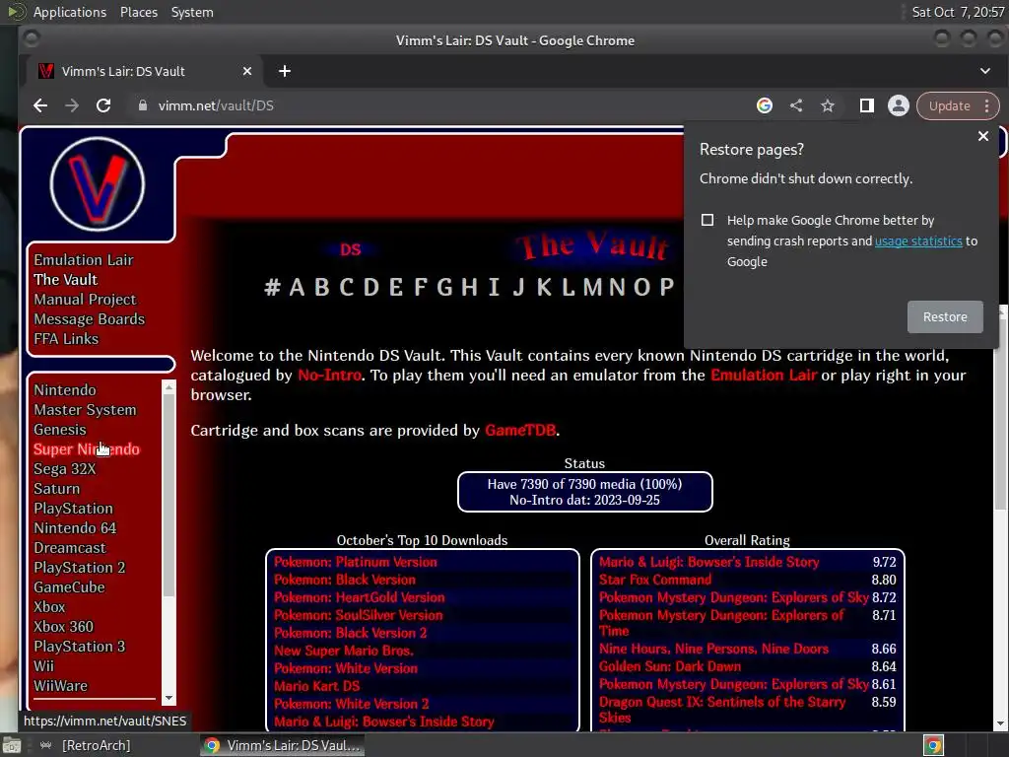
Task: Click the clock showing Sat Oct 7, 20:57
Action: click(x=958, y=12)
